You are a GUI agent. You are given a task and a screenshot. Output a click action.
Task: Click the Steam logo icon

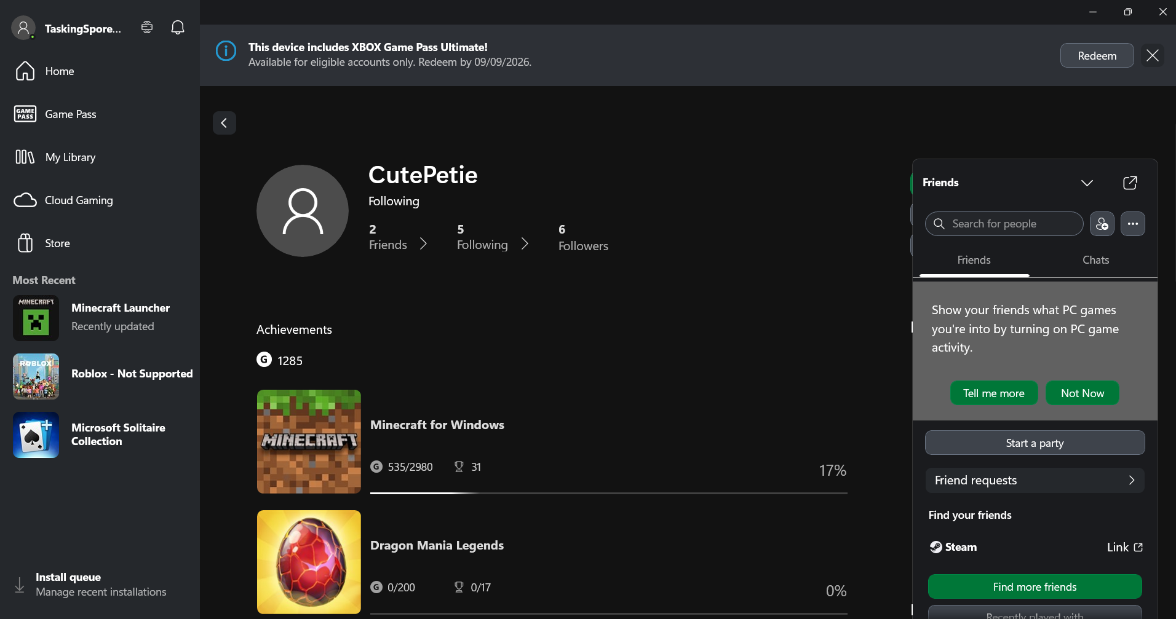[936, 547]
